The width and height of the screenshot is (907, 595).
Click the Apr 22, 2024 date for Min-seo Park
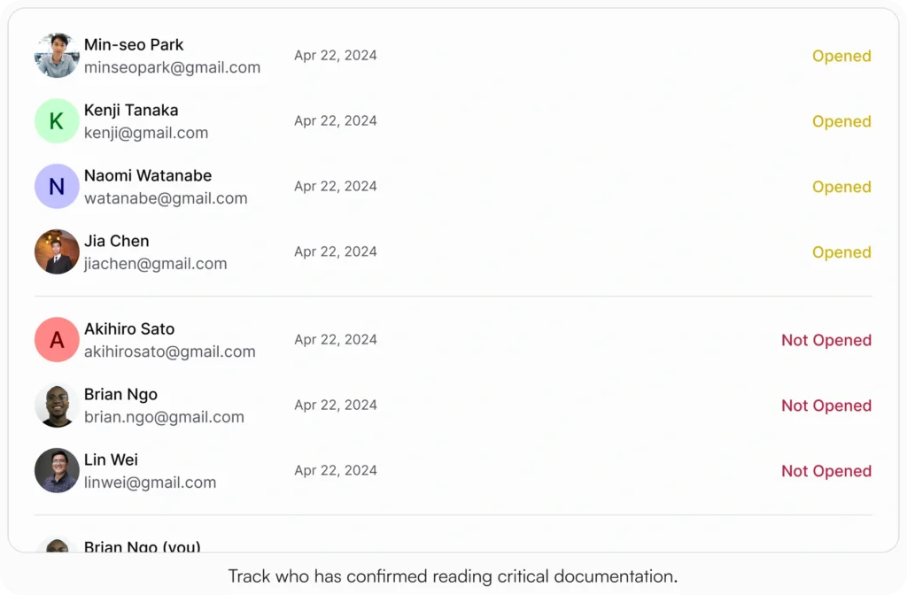coord(336,56)
